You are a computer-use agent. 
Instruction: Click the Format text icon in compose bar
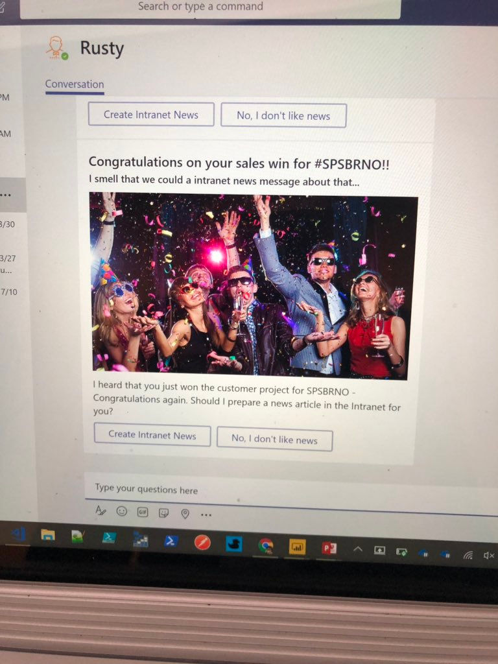point(101,510)
